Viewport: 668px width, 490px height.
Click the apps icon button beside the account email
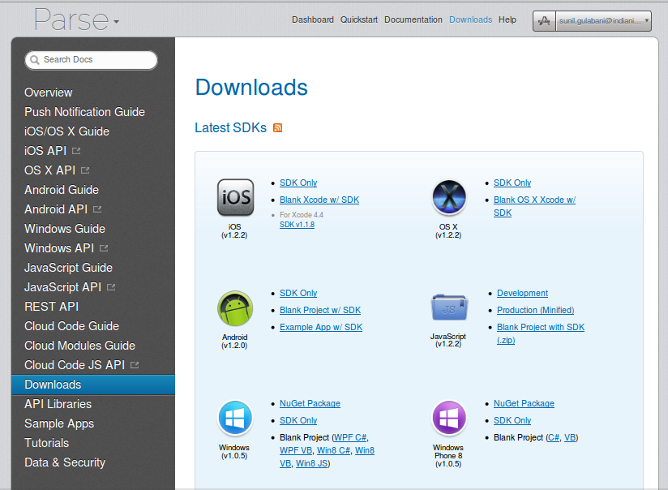(x=544, y=21)
